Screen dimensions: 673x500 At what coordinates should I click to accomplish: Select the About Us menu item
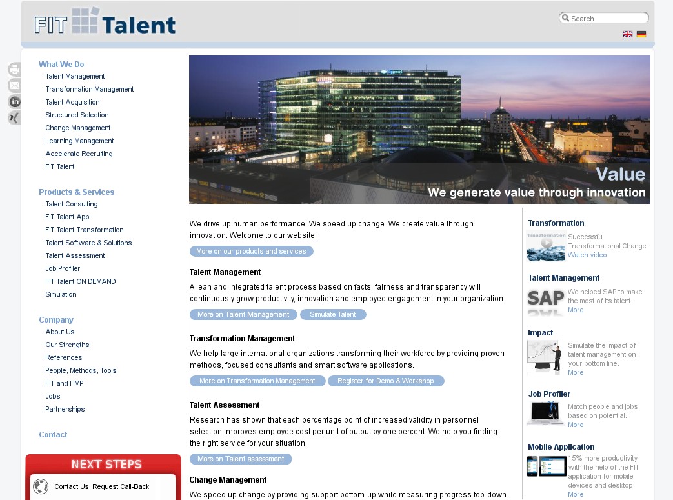pos(59,332)
